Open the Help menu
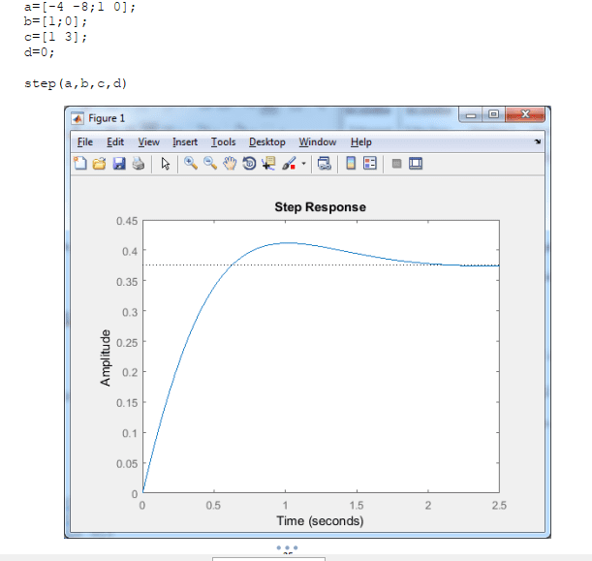The width and height of the screenshot is (592, 561). click(361, 142)
